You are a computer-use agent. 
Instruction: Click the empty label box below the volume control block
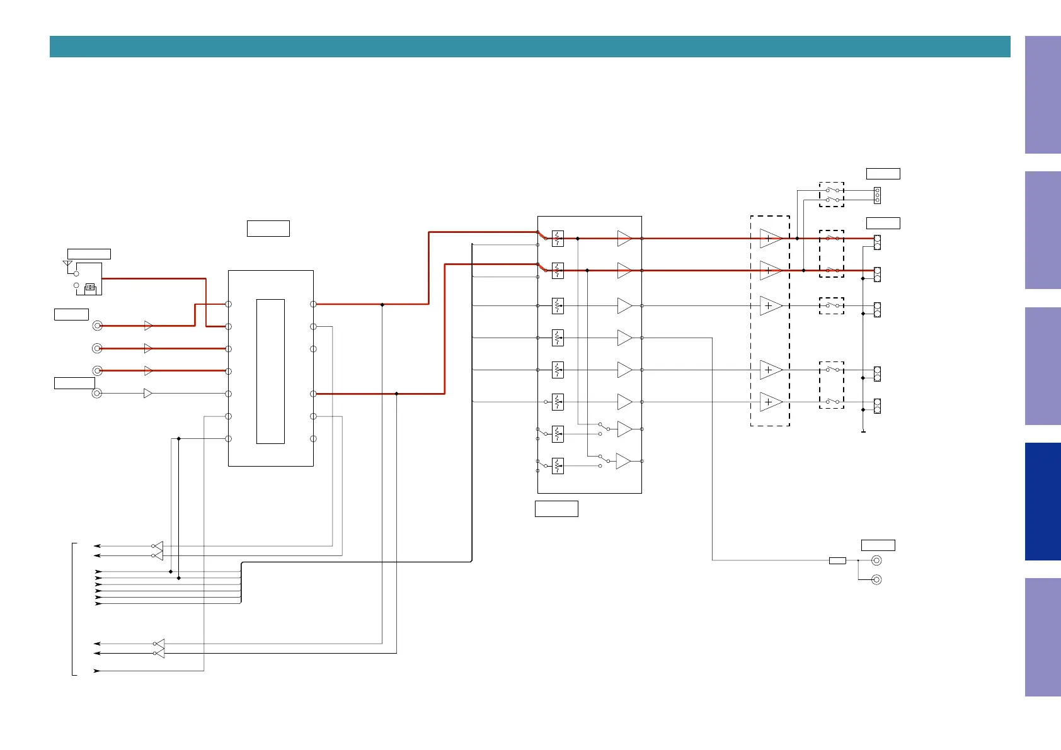point(556,509)
